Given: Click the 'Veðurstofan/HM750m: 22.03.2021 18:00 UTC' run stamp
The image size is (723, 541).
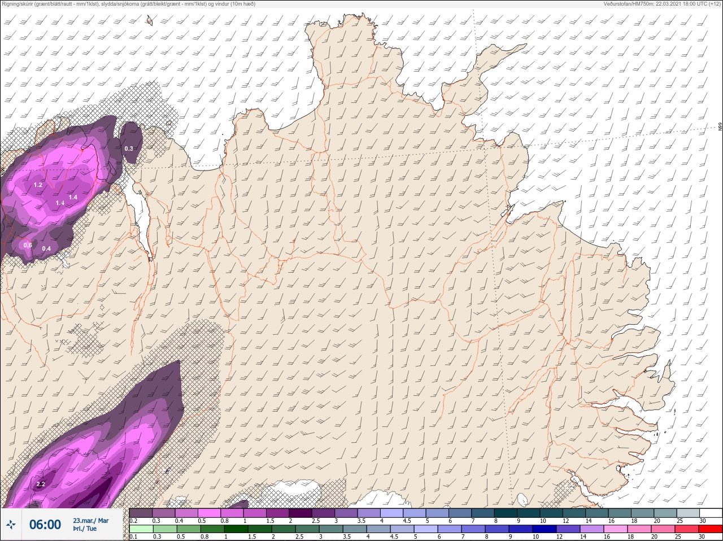Looking at the screenshot, I should [662, 4].
